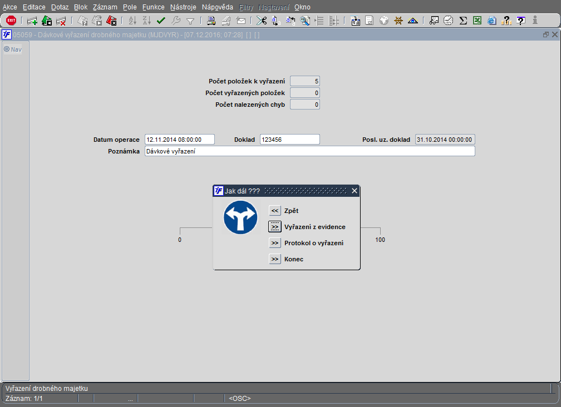The image size is (561, 407).
Task: Click the Počet položek k vyřazení field
Action: tap(305, 81)
